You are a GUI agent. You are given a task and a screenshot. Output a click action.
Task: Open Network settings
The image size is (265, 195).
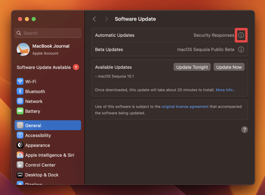point(20,101)
